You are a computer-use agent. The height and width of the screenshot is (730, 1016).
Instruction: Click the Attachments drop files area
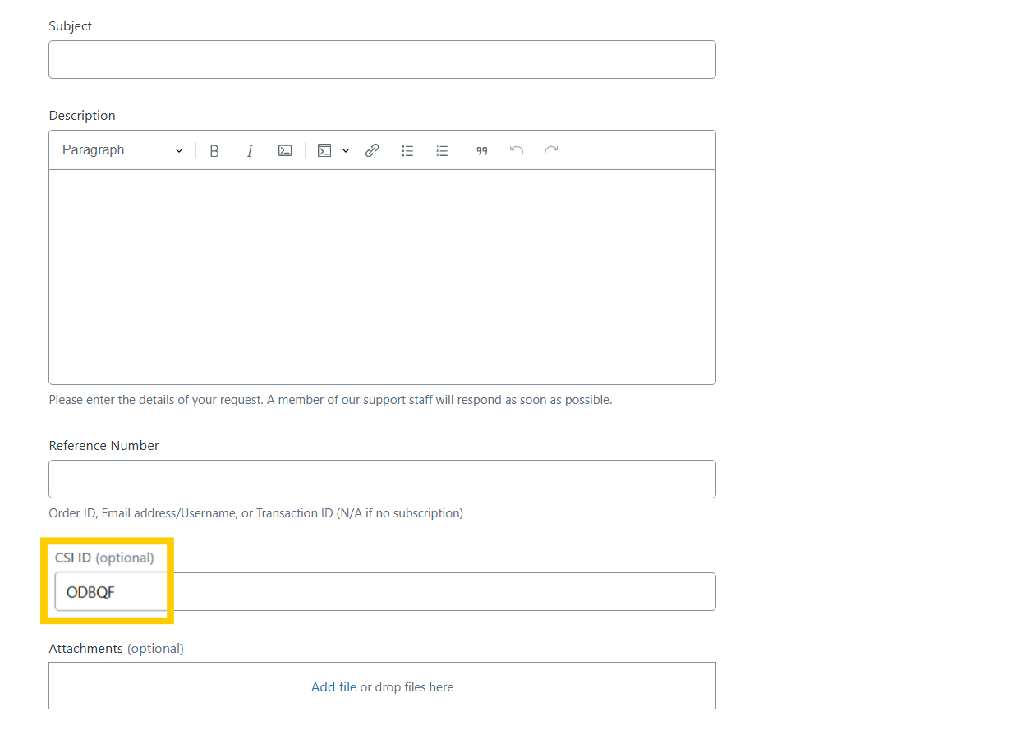[382, 686]
